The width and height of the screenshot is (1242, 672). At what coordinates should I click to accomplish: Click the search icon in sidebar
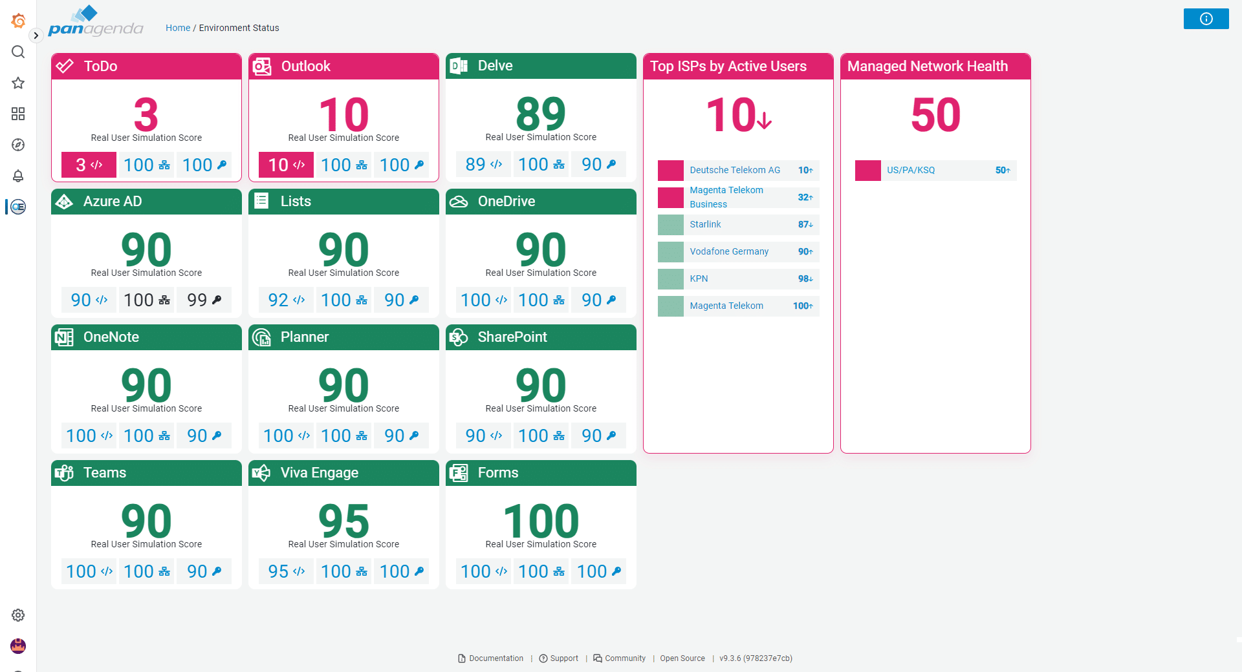18,52
